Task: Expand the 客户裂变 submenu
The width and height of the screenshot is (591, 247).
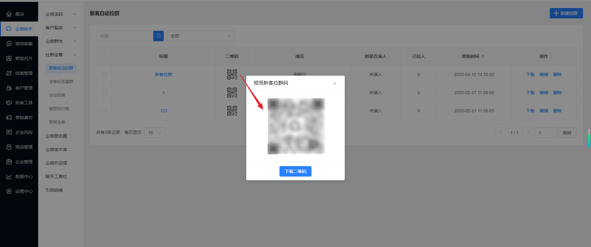Action: coord(61,28)
